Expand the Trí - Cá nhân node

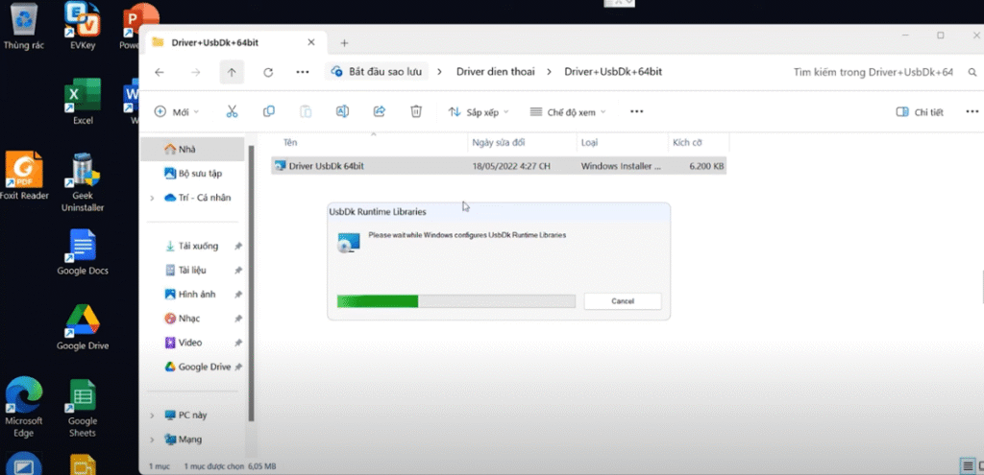152,198
